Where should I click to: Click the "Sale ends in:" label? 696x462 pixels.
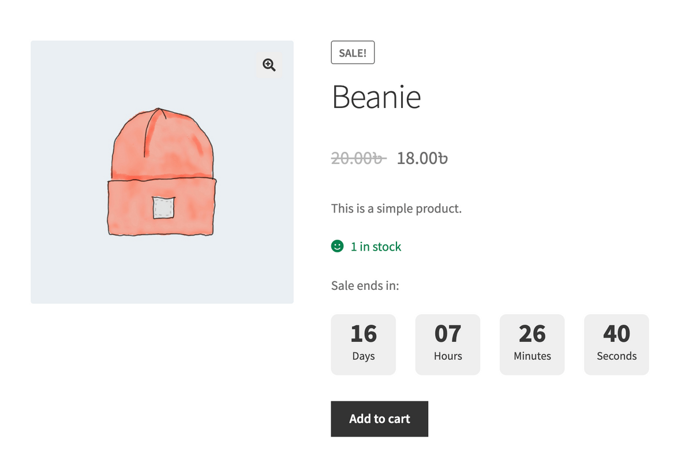click(x=365, y=285)
